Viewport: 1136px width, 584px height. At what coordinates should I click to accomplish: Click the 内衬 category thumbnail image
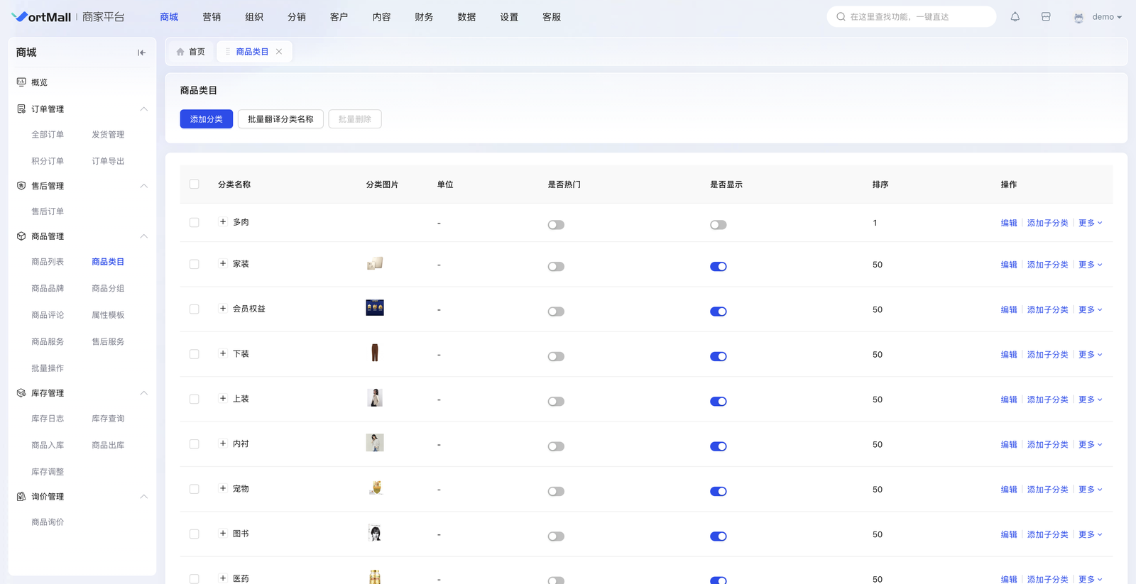pyautogui.click(x=375, y=443)
